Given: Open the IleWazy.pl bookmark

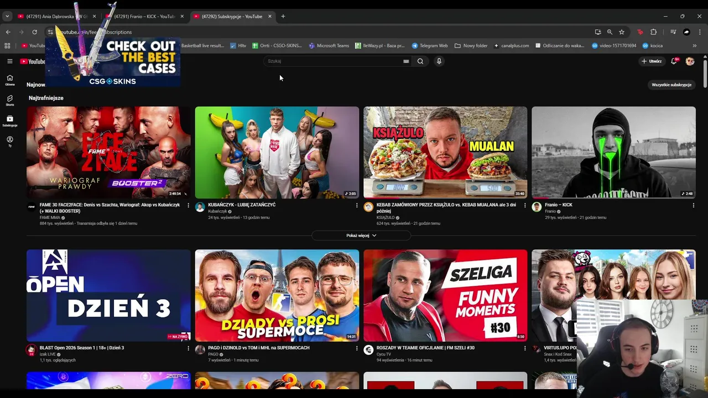Looking at the screenshot, I should 379,46.
